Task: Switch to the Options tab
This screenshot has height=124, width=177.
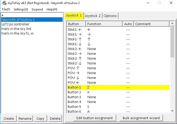Action: [110, 16]
